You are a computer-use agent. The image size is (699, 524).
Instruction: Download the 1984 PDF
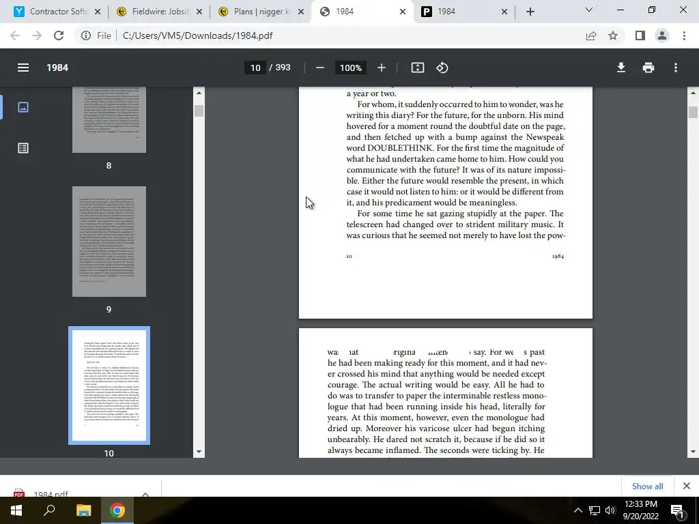[620, 68]
